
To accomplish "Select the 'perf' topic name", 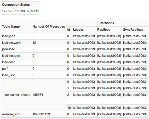I will coord(5,69).
